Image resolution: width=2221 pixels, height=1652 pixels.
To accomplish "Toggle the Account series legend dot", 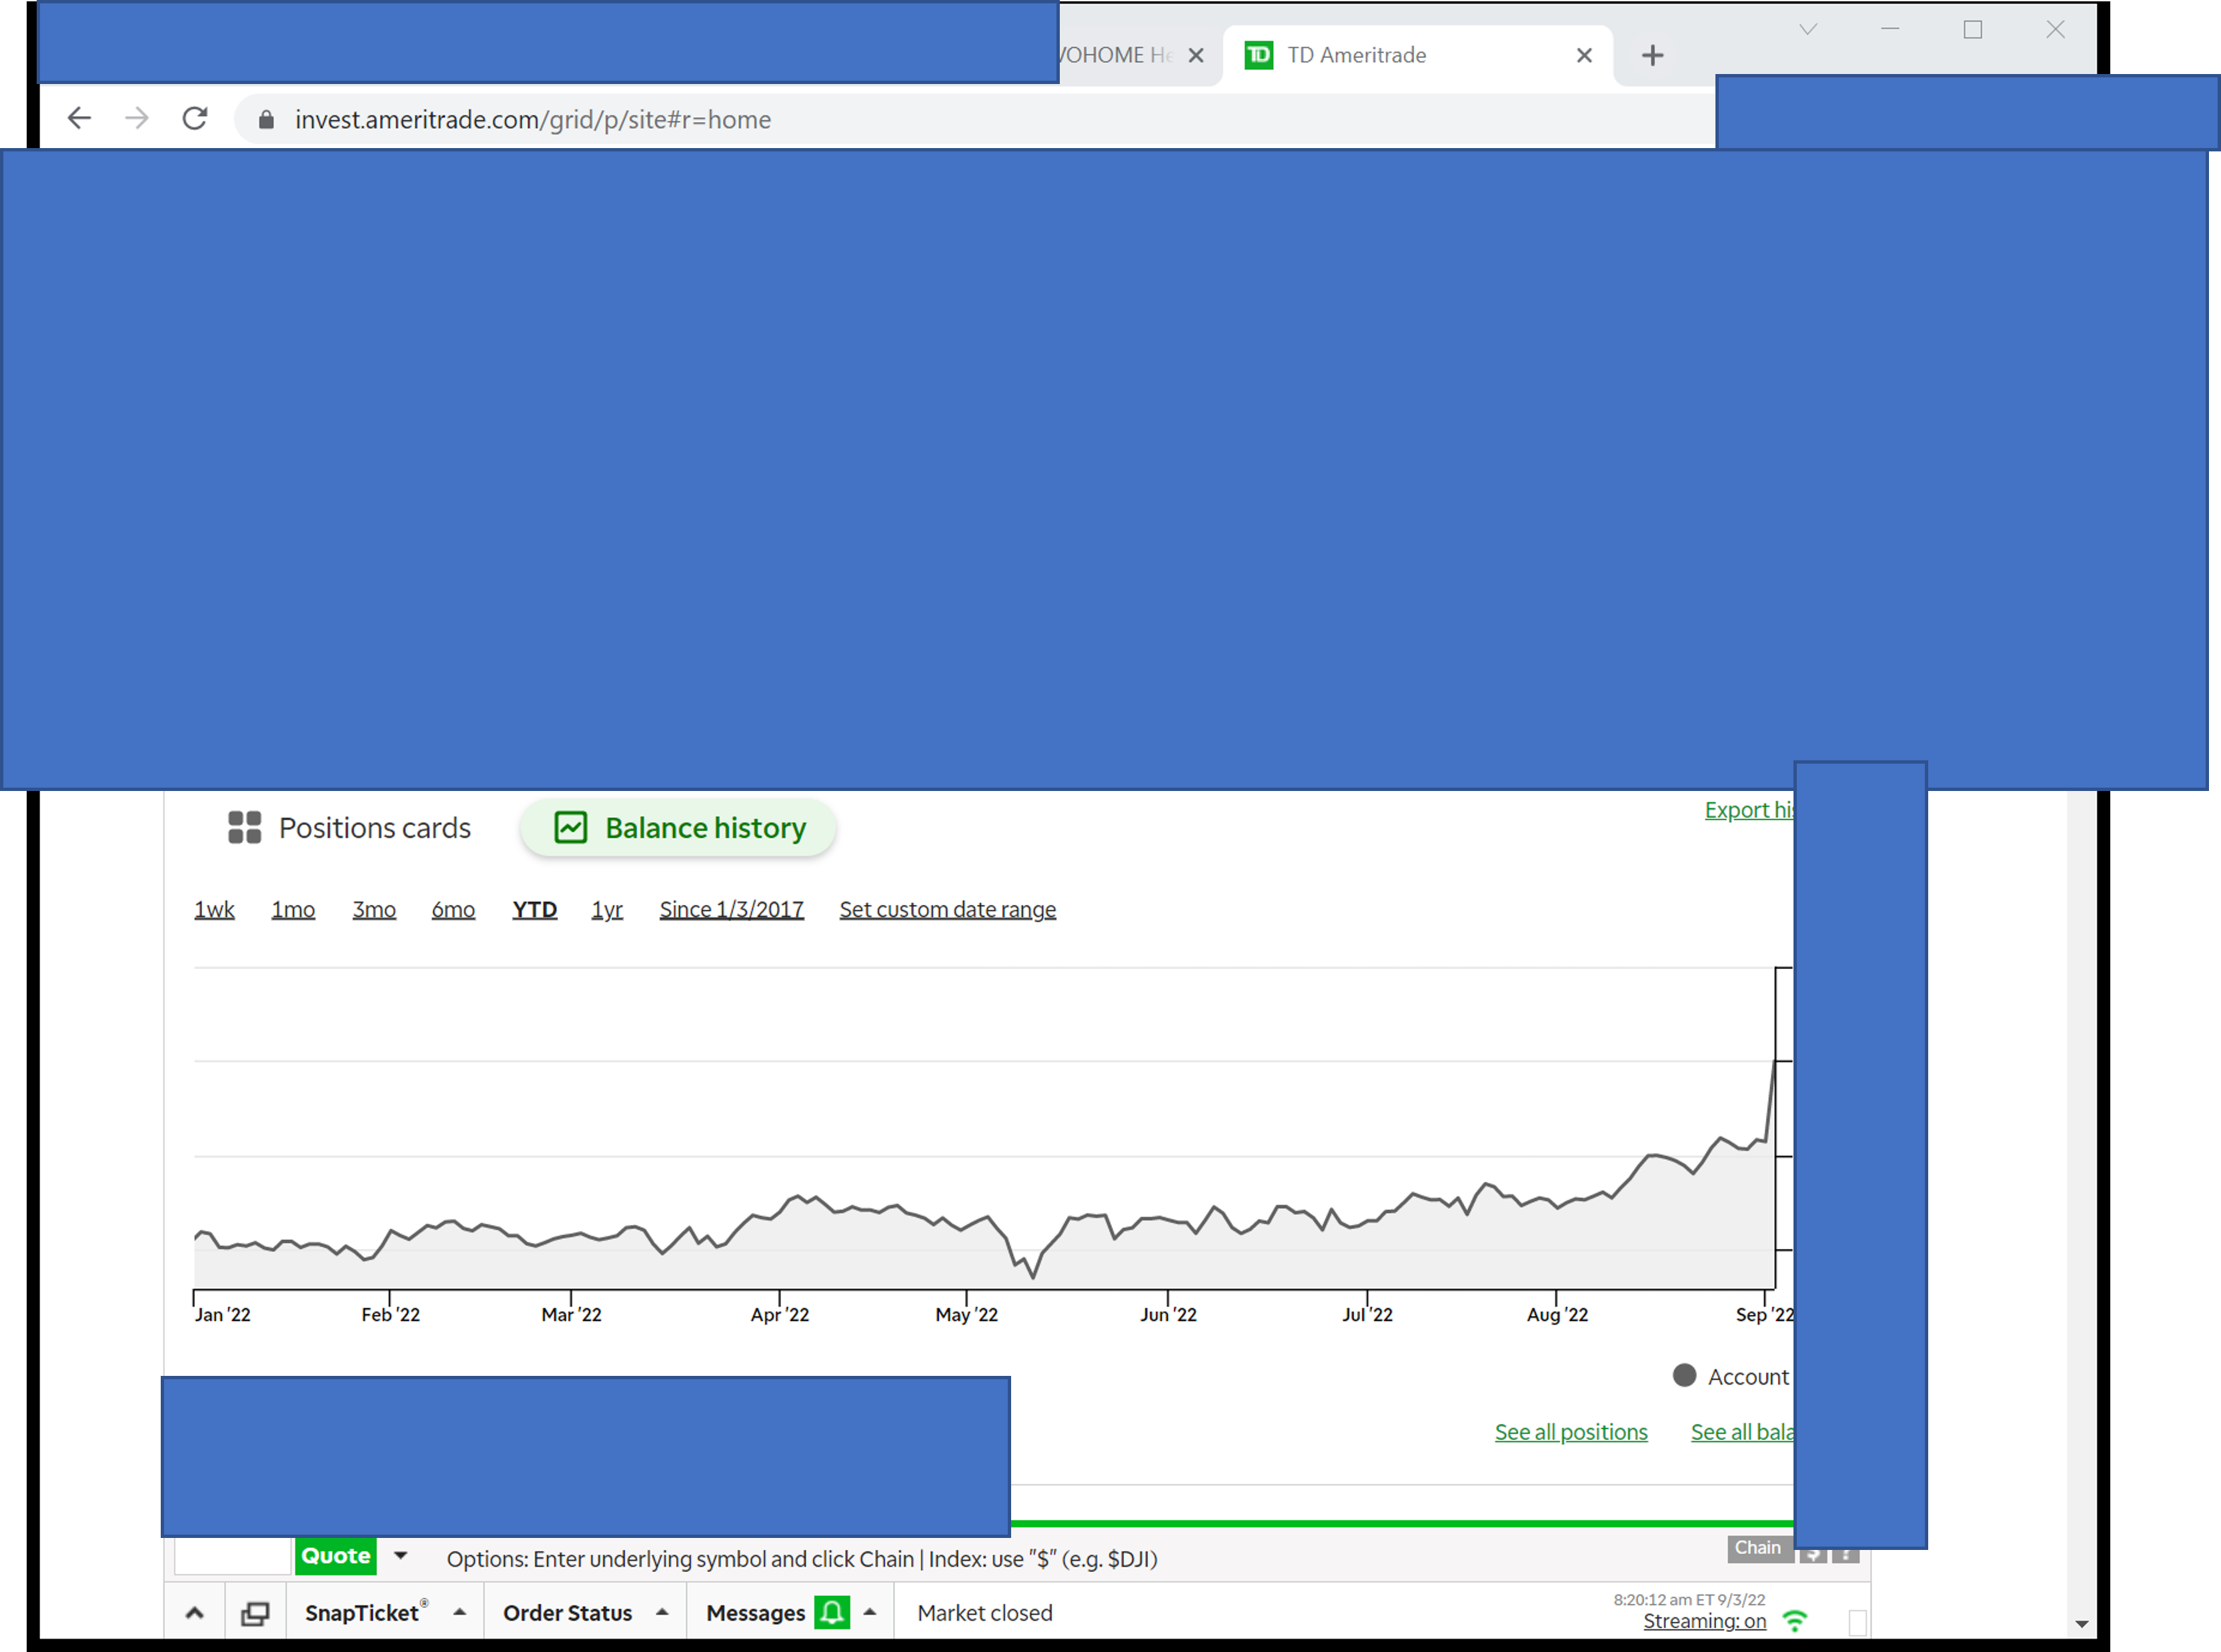I will [x=1684, y=1375].
